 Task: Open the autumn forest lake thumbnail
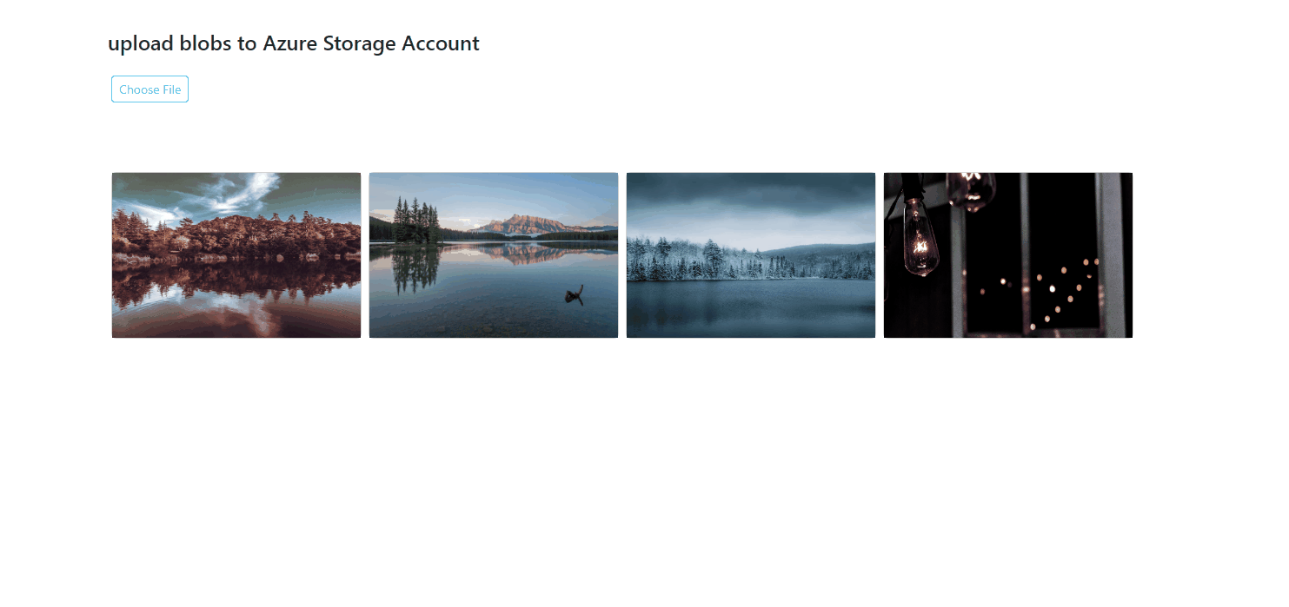pos(236,255)
